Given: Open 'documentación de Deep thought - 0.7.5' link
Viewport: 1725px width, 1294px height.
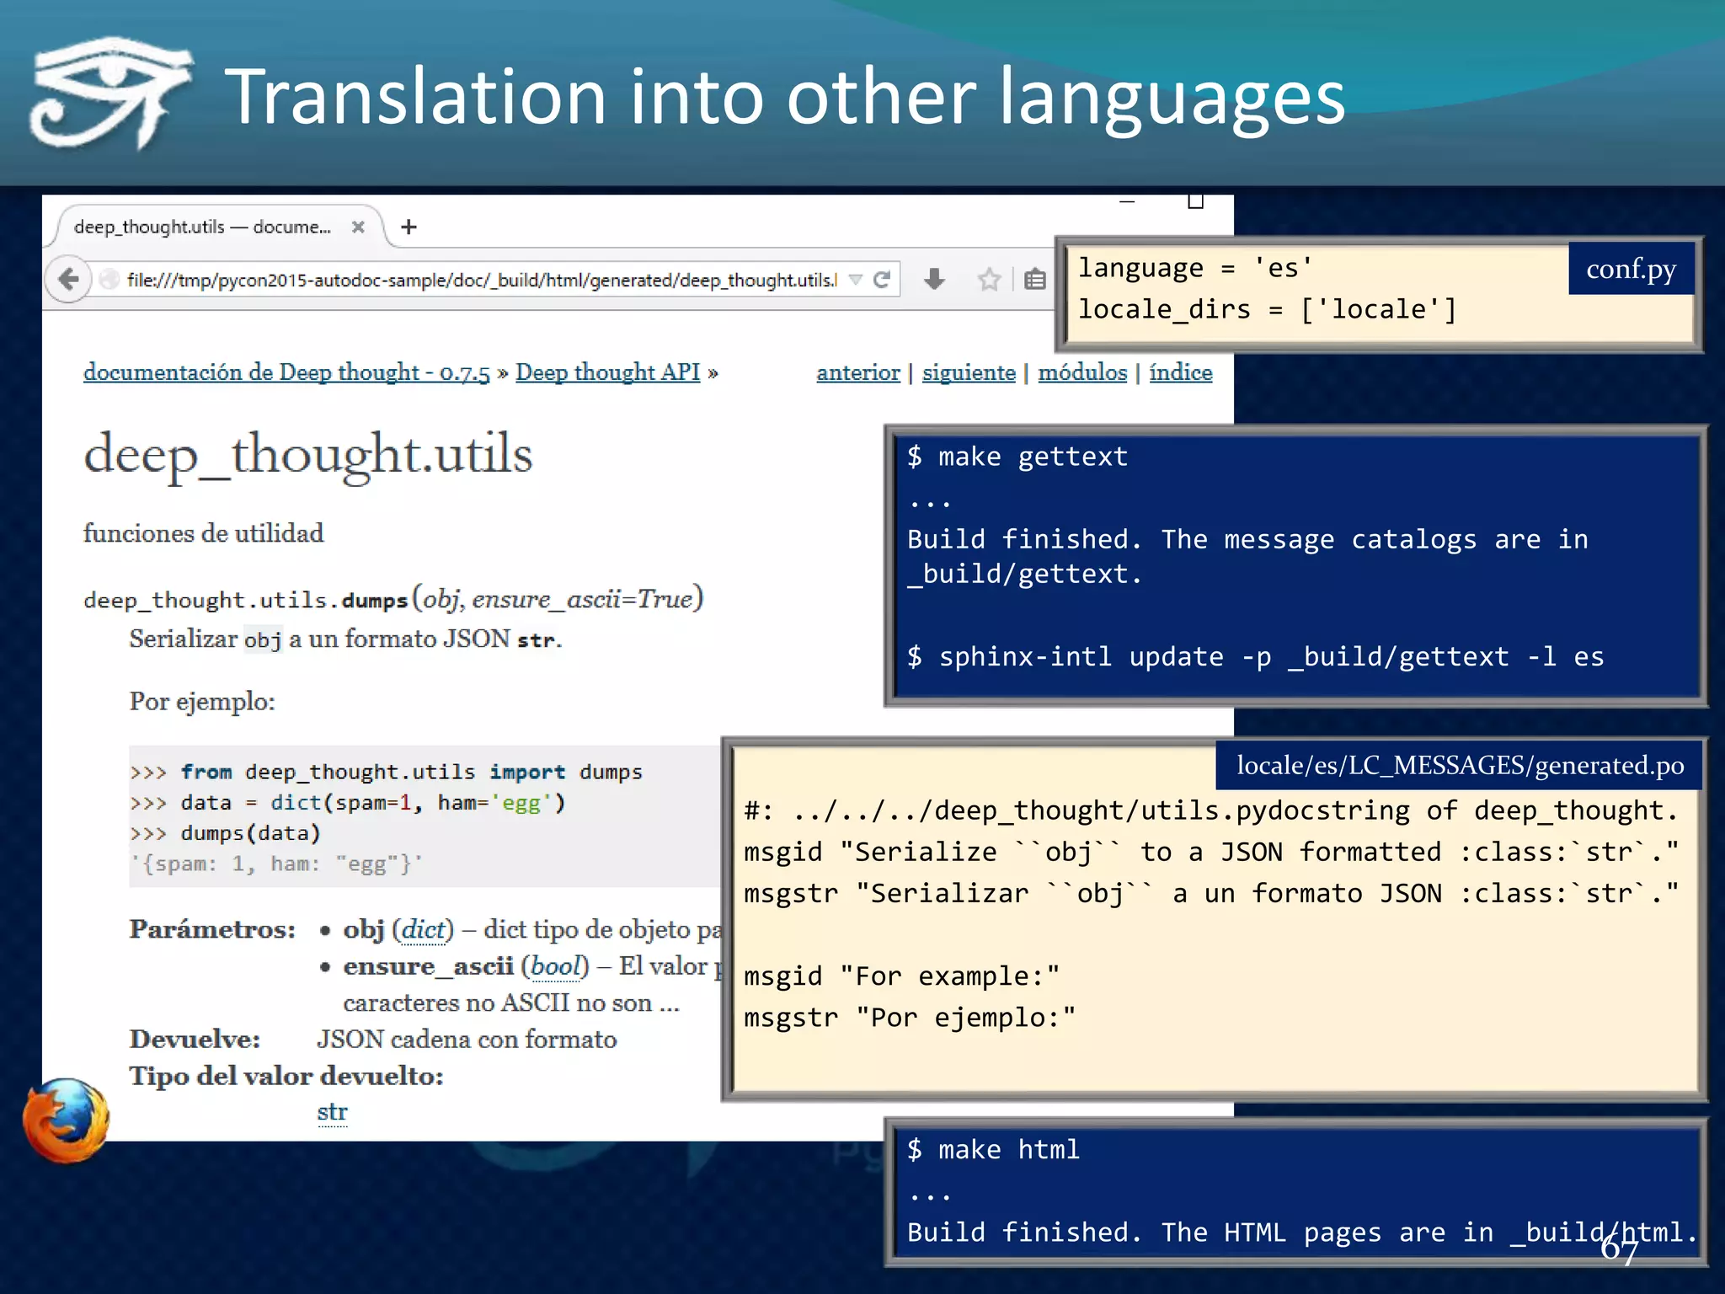Looking at the screenshot, I should point(286,372).
